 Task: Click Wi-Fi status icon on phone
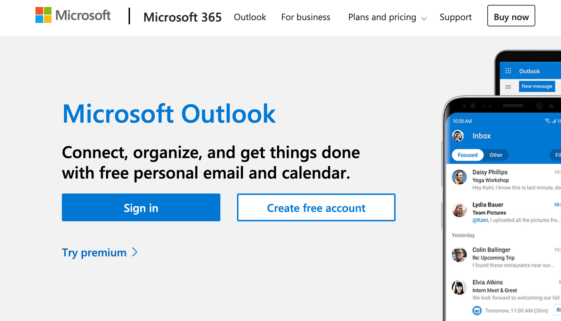[x=547, y=121]
